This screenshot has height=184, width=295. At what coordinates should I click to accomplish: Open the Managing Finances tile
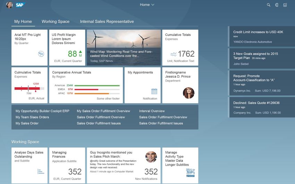[x=67, y=165]
